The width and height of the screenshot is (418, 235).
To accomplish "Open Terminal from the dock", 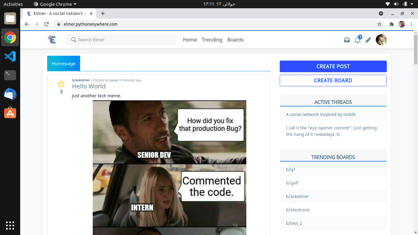I will [x=10, y=75].
